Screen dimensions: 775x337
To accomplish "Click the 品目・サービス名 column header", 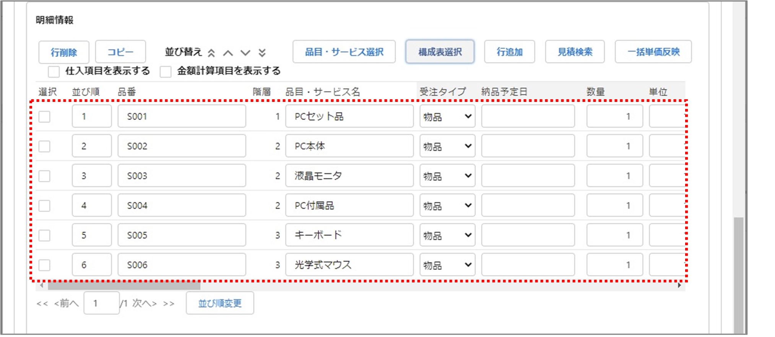I will tap(323, 92).
